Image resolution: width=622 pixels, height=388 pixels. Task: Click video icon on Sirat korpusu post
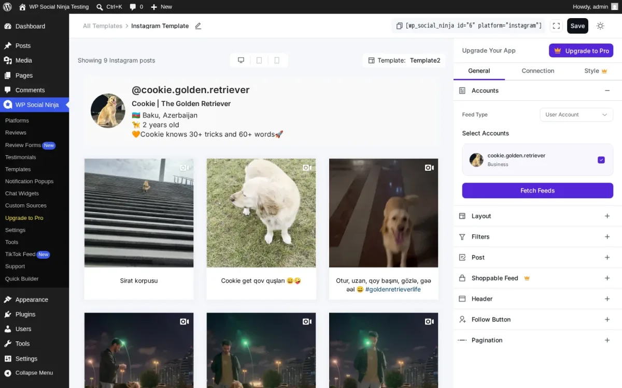point(184,168)
